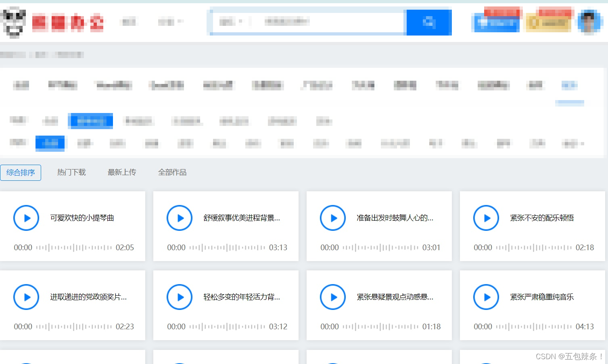The width and height of the screenshot is (608, 364).
Task: Seek the waveform of 紧张不安的配乐顿悟
Action: pos(534,247)
